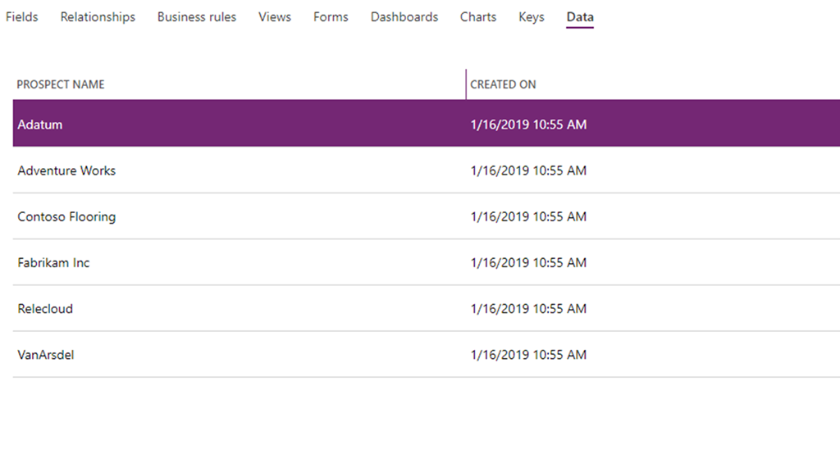840x454 pixels.
Task: Select the Adatum prospect row
Action: pyautogui.click(x=40, y=125)
